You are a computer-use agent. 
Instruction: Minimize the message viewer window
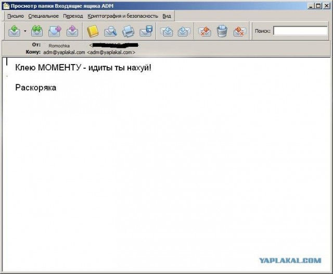coord(311,6)
